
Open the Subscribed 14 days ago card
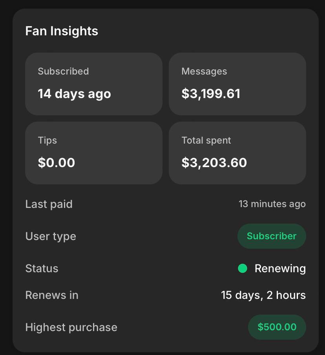94,84
